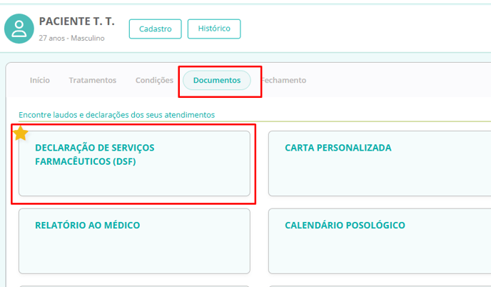This screenshot has height=287, width=491.
Task: Click the yellow star favorite icon
Action: click(21, 134)
